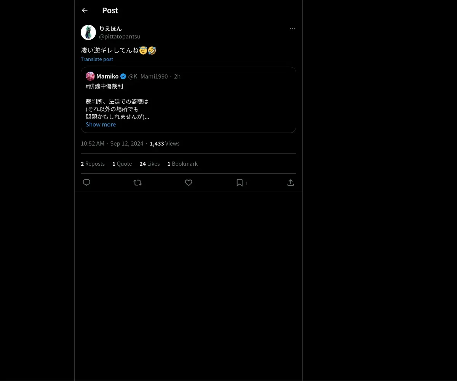Click Mamiko's blue verified badge
Image resolution: width=457 pixels, height=381 pixels.
[123, 76]
